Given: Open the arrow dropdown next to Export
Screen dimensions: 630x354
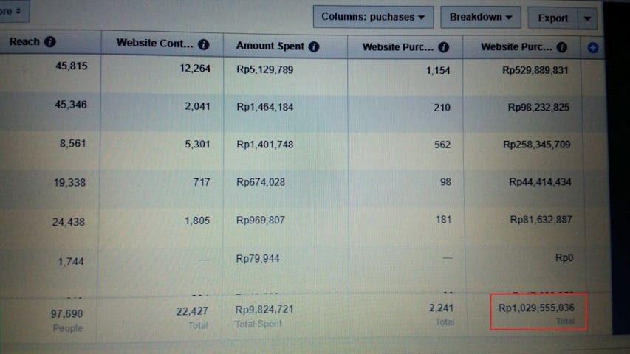Looking at the screenshot, I should pyautogui.click(x=587, y=18).
